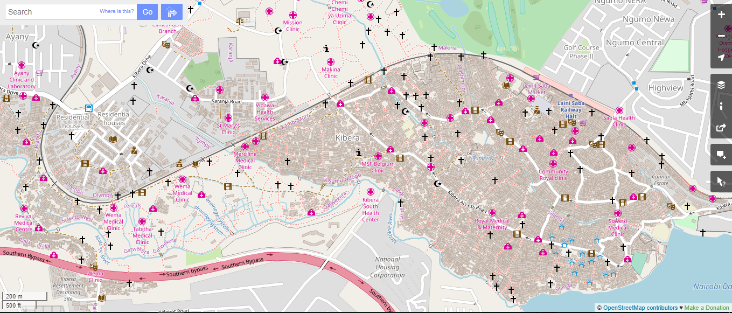Click the Go search button
The width and height of the screenshot is (732, 313).
click(x=147, y=12)
